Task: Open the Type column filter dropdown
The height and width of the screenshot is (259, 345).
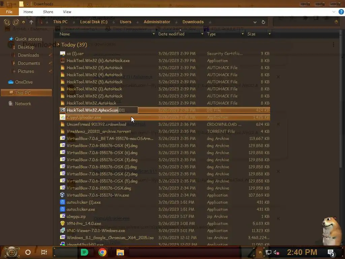Action: [x=243, y=34]
